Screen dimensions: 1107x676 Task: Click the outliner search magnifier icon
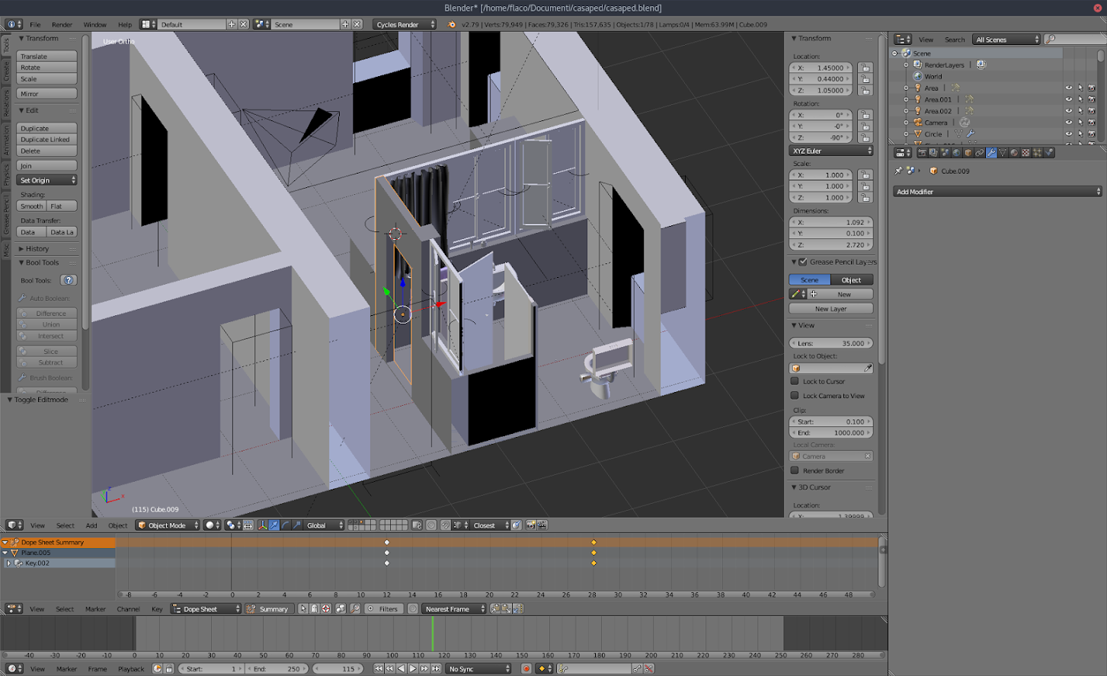pyautogui.click(x=1051, y=39)
